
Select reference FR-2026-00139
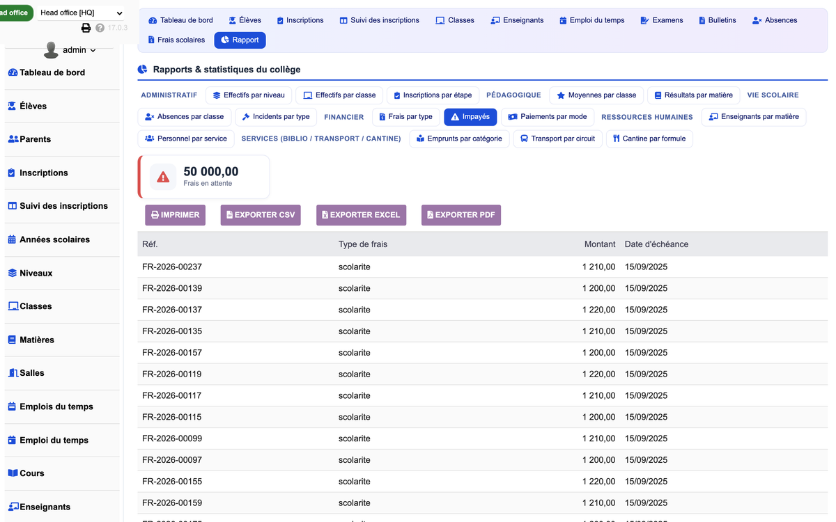[x=172, y=288]
